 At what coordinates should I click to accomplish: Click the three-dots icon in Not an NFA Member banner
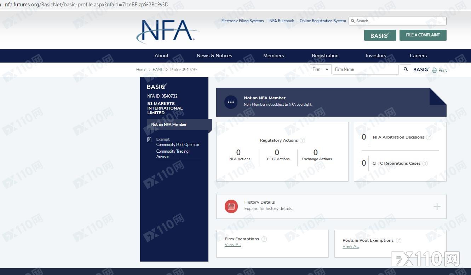[231, 102]
